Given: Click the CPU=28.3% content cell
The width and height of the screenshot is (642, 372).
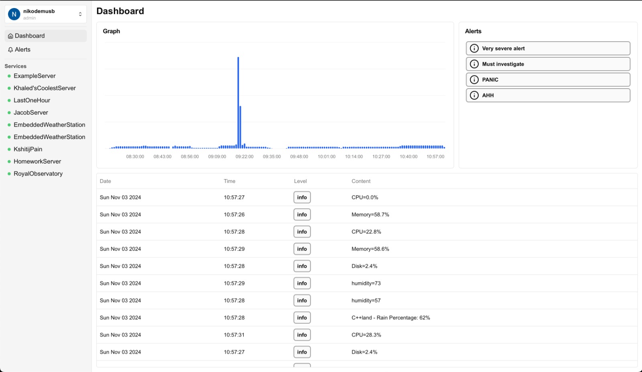Looking at the screenshot, I should 366,335.
